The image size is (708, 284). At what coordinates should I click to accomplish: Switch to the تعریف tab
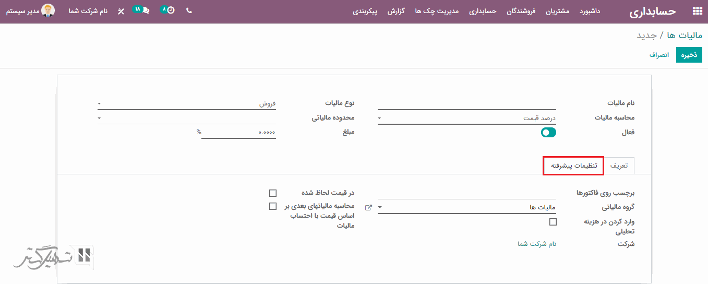pyautogui.click(x=619, y=166)
